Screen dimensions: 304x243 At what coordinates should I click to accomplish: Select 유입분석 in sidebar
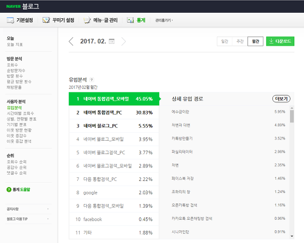coord(14,108)
